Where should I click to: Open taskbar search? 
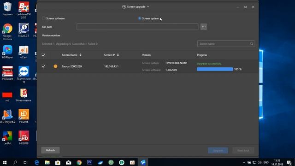click(15, 162)
